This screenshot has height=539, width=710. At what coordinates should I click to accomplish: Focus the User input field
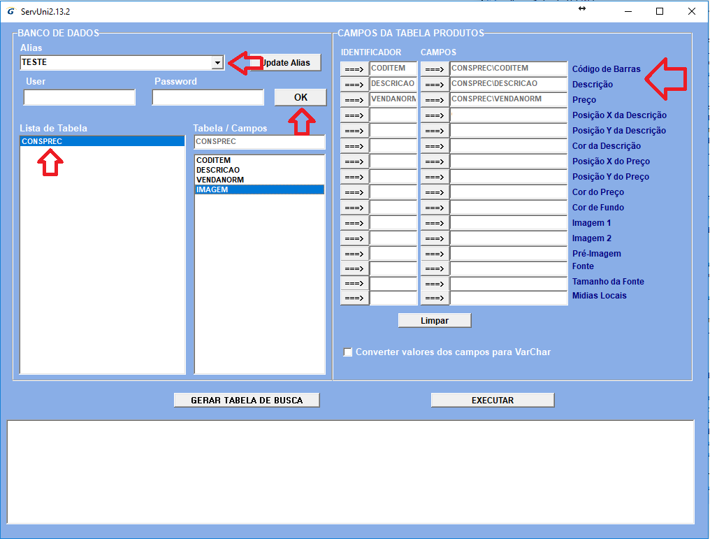(x=80, y=97)
